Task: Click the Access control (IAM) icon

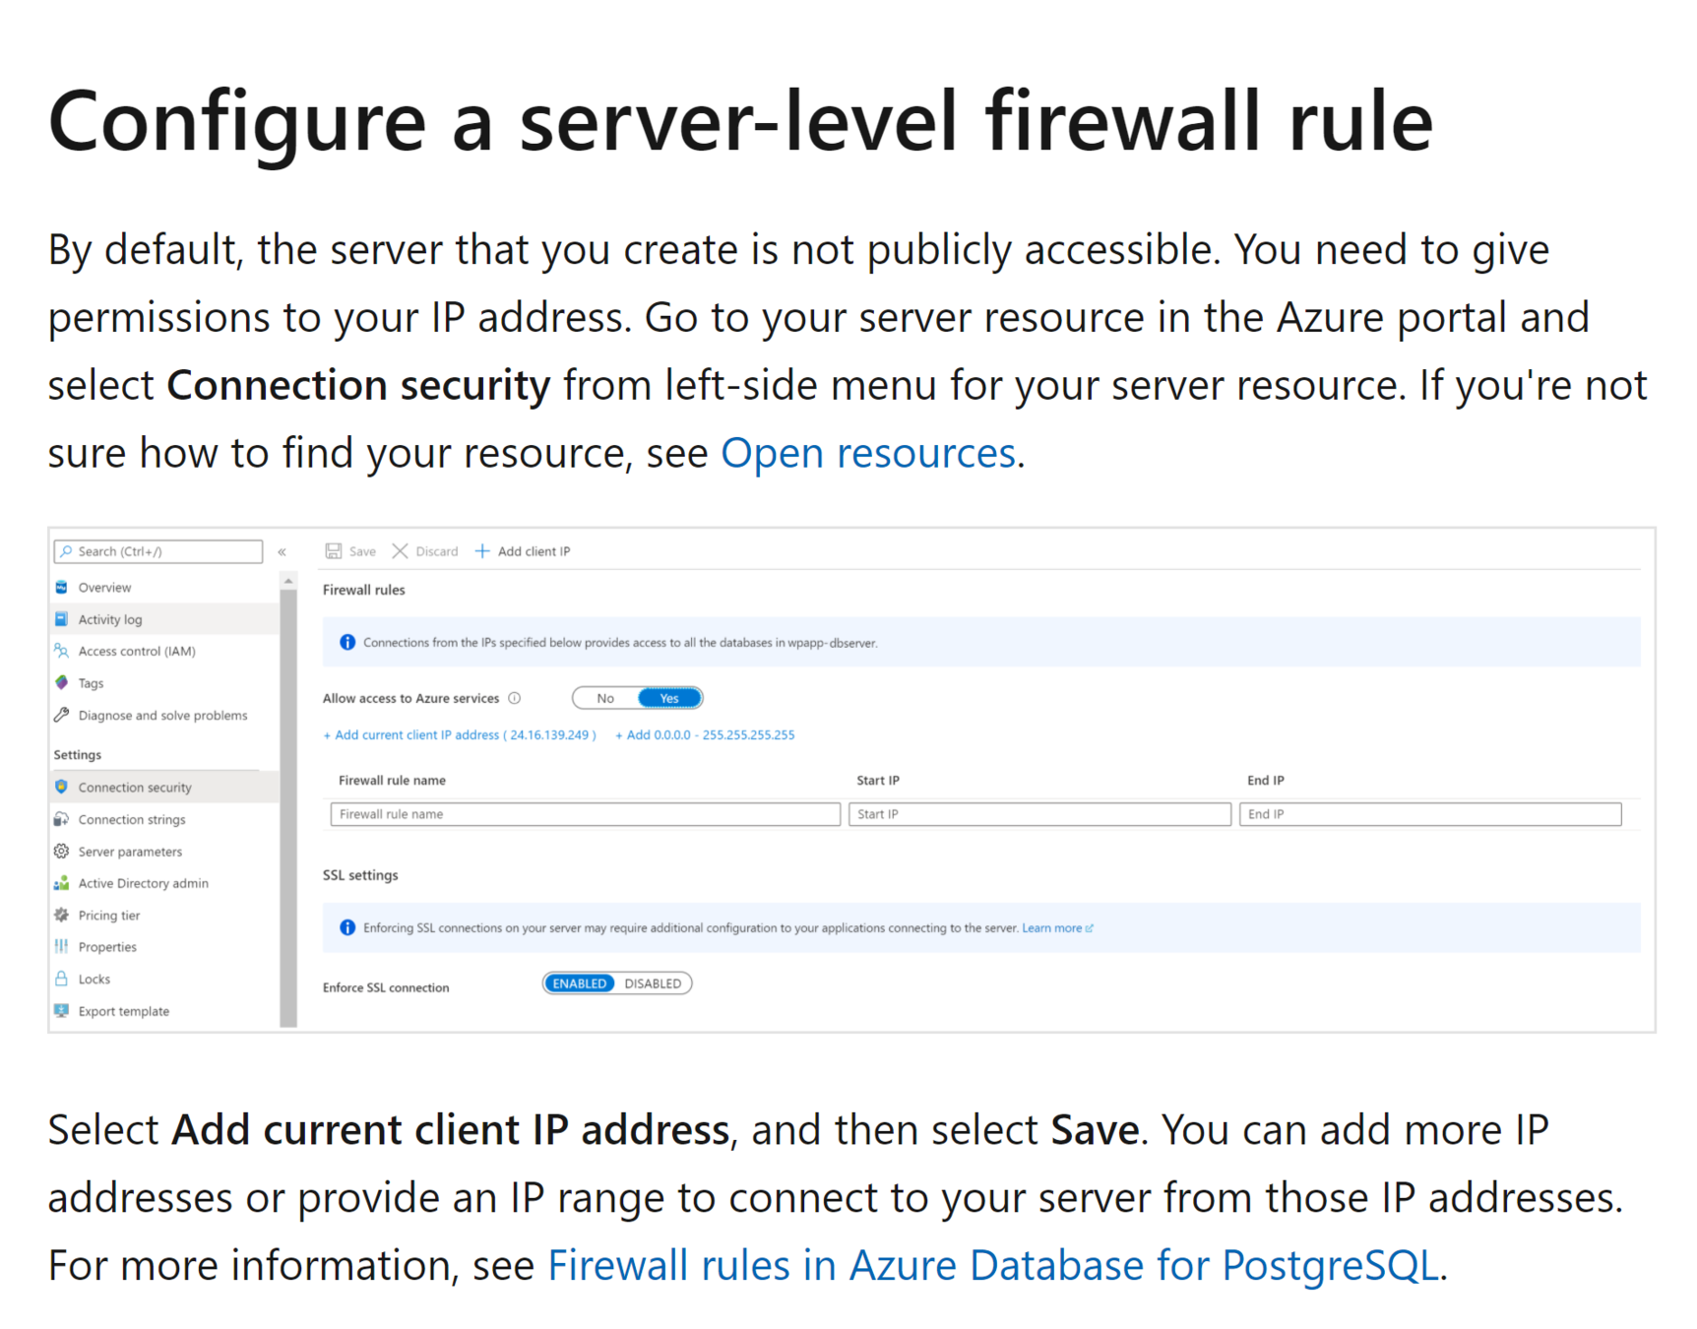Action: (62, 651)
